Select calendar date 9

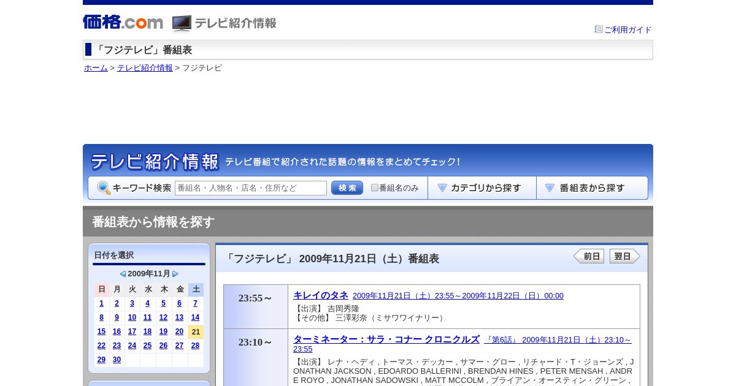click(x=117, y=317)
